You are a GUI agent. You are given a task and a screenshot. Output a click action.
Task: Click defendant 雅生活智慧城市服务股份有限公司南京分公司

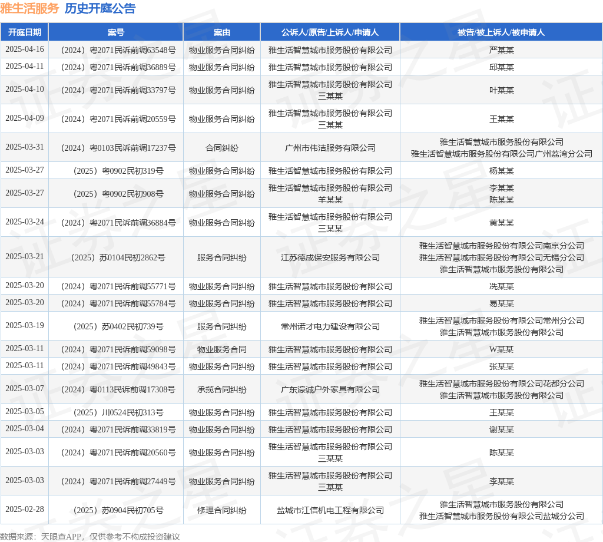click(x=502, y=246)
